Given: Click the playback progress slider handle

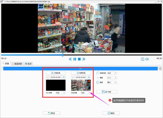Looking at the screenshot, I should (x=63, y=55).
